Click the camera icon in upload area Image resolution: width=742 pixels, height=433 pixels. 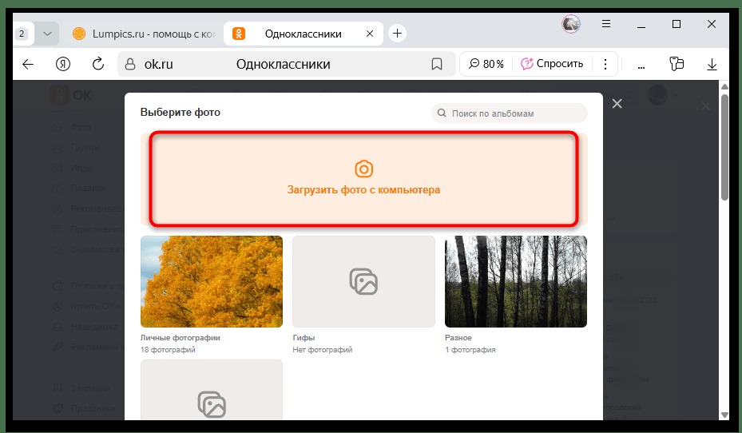(x=363, y=169)
